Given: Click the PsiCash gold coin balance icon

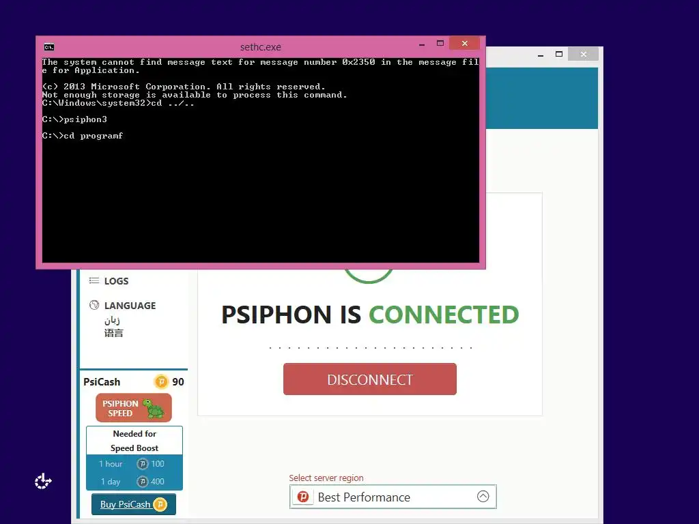Looking at the screenshot, I should point(161,382).
